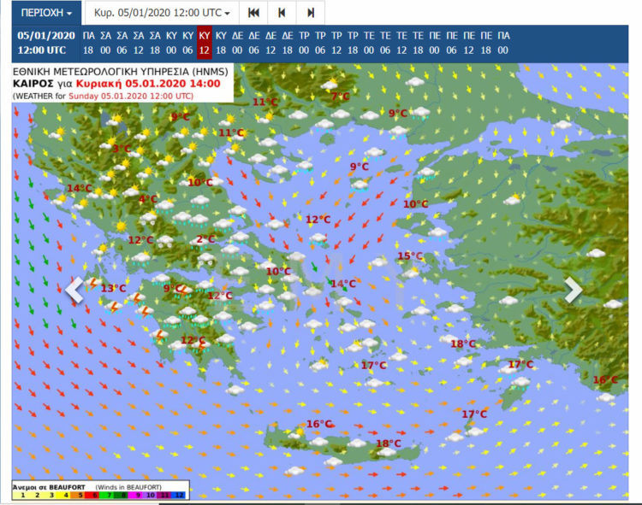
Task: Select timeline slot ΠΑ 18
Action: [x=88, y=43]
